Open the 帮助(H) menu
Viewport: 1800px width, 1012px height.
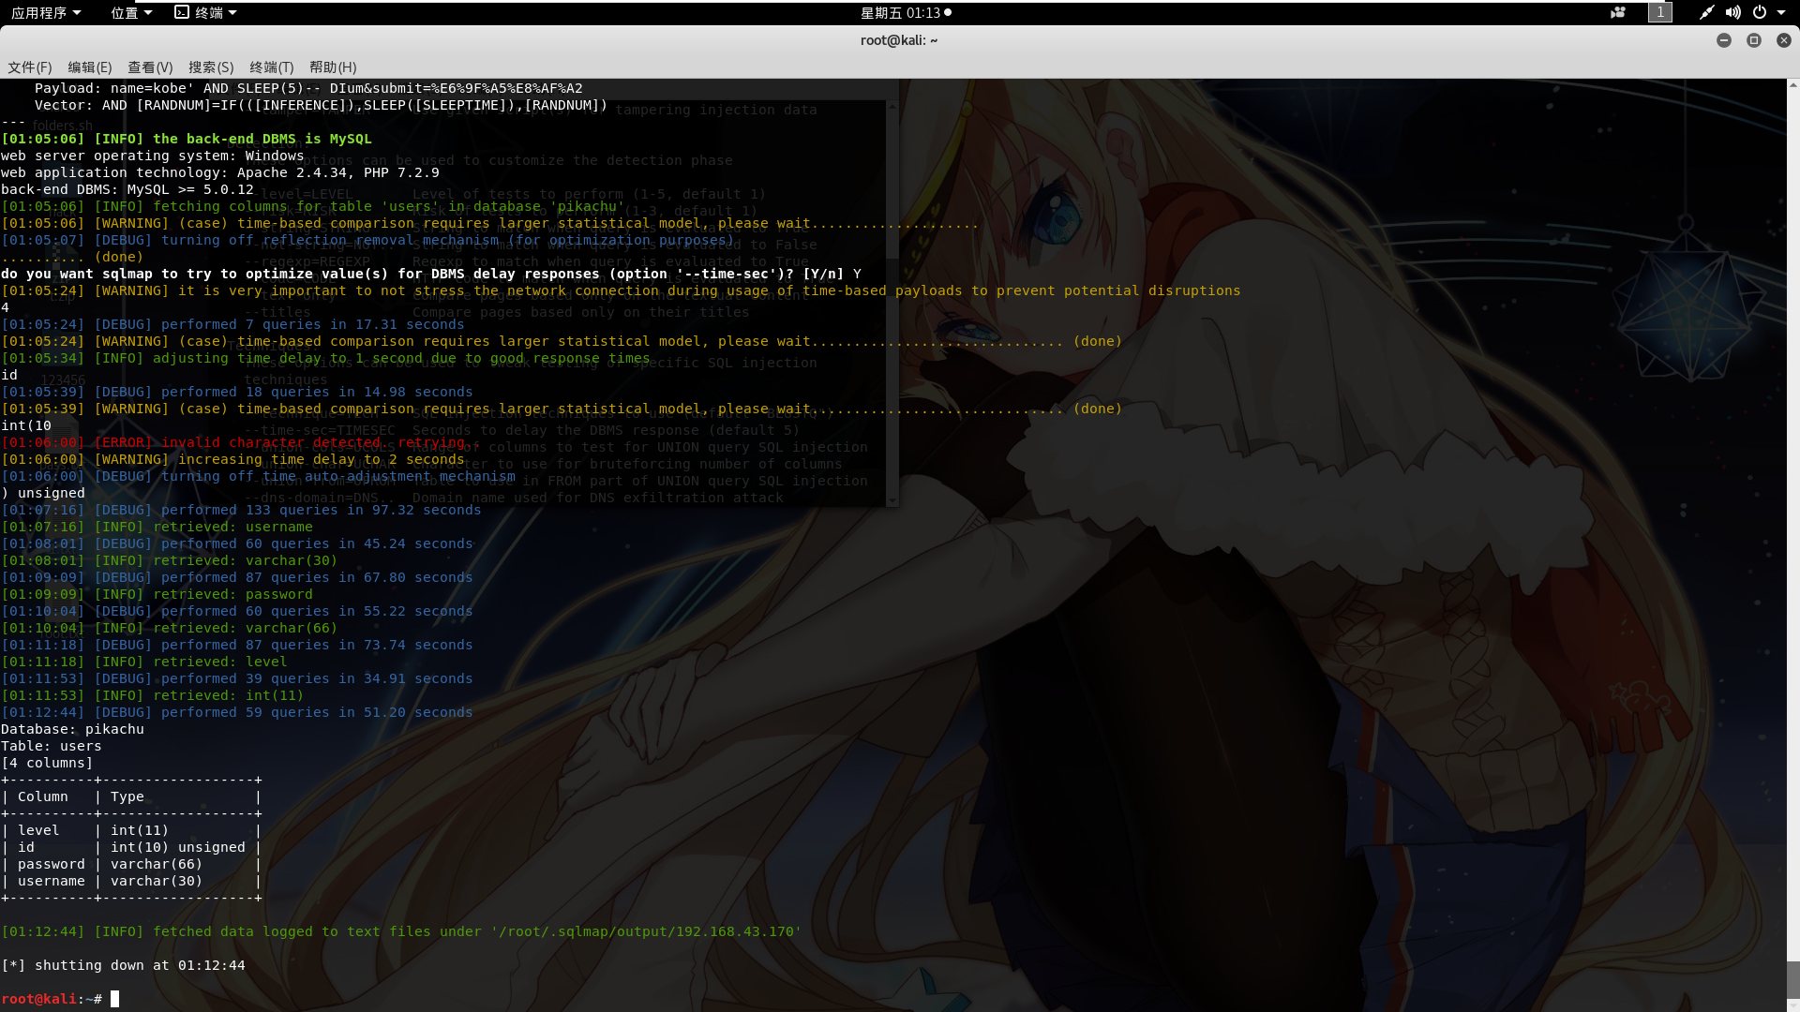[333, 67]
